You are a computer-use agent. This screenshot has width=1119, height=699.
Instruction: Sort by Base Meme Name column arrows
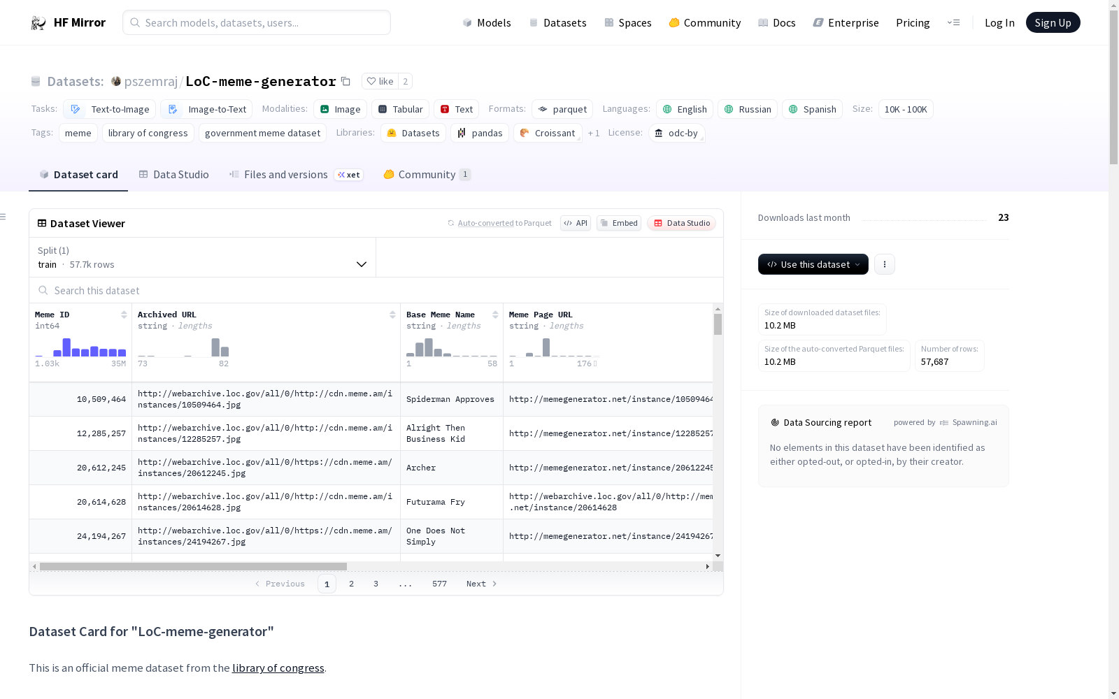(x=495, y=315)
